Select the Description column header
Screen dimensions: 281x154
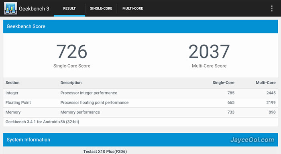[x=71, y=82]
